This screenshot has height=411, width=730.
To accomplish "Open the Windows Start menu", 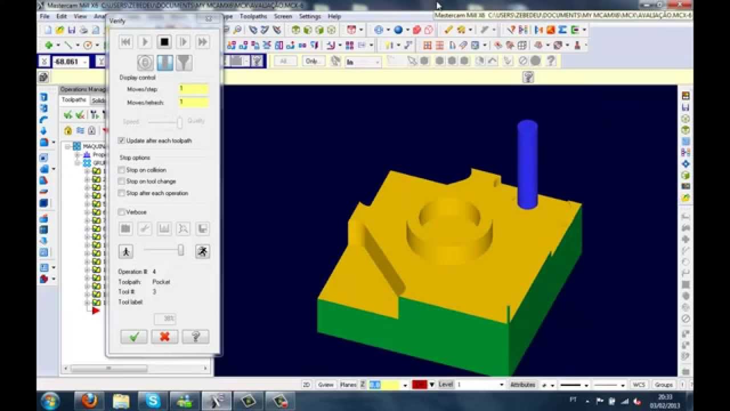I will coord(50,401).
